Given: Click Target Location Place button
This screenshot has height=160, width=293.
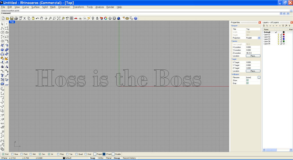Looking at the screenshot, I should 253,71.
